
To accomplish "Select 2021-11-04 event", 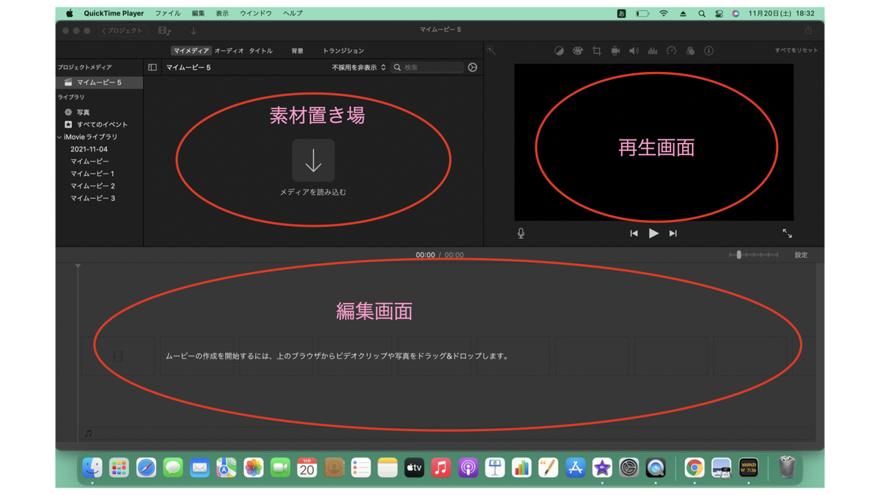I will tap(89, 150).
